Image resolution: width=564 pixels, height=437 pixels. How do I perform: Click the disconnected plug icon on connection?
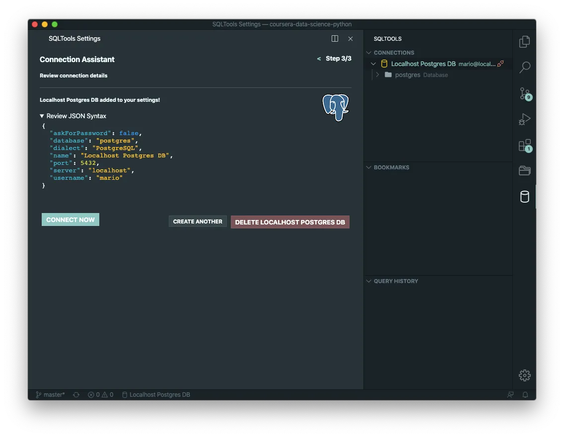[500, 64]
